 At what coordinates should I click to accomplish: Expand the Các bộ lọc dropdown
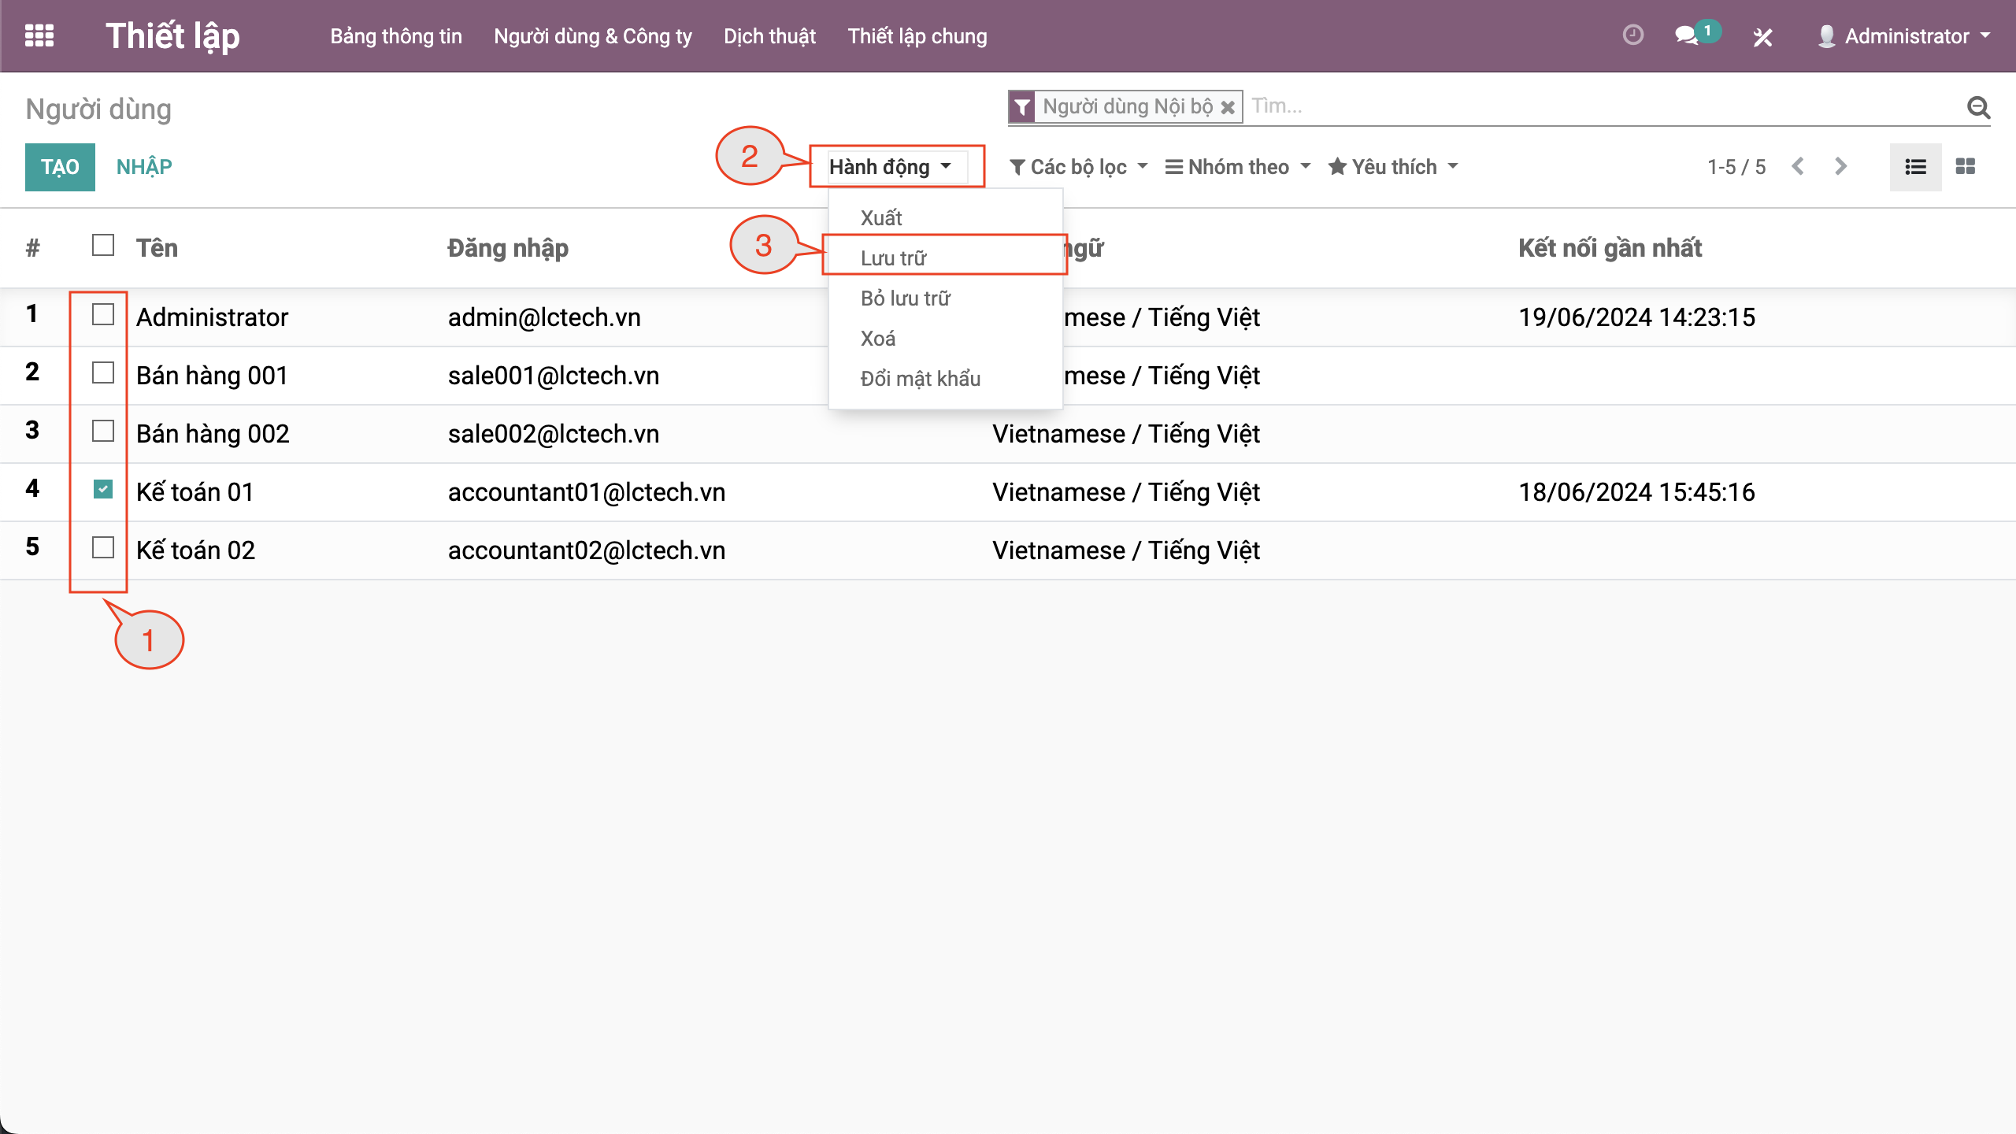tap(1078, 167)
